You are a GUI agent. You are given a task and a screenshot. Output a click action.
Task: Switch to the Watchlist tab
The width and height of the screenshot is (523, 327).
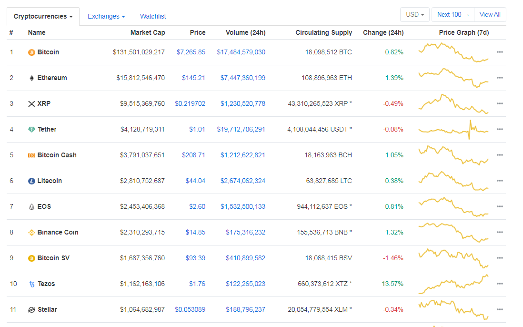[x=153, y=16]
